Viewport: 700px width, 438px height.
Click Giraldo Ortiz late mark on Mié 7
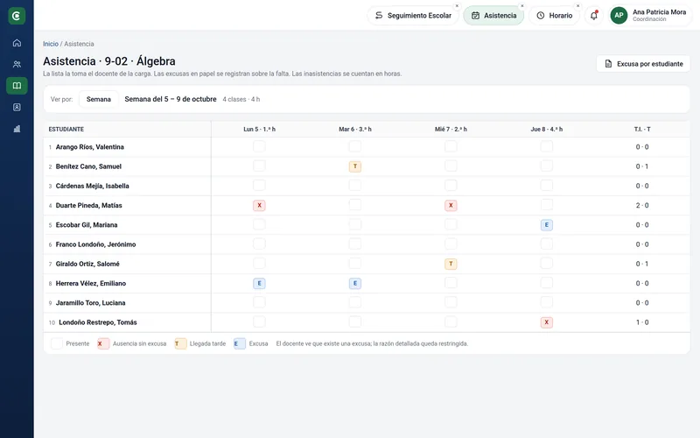pyautogui.click(x=451, y=264)
